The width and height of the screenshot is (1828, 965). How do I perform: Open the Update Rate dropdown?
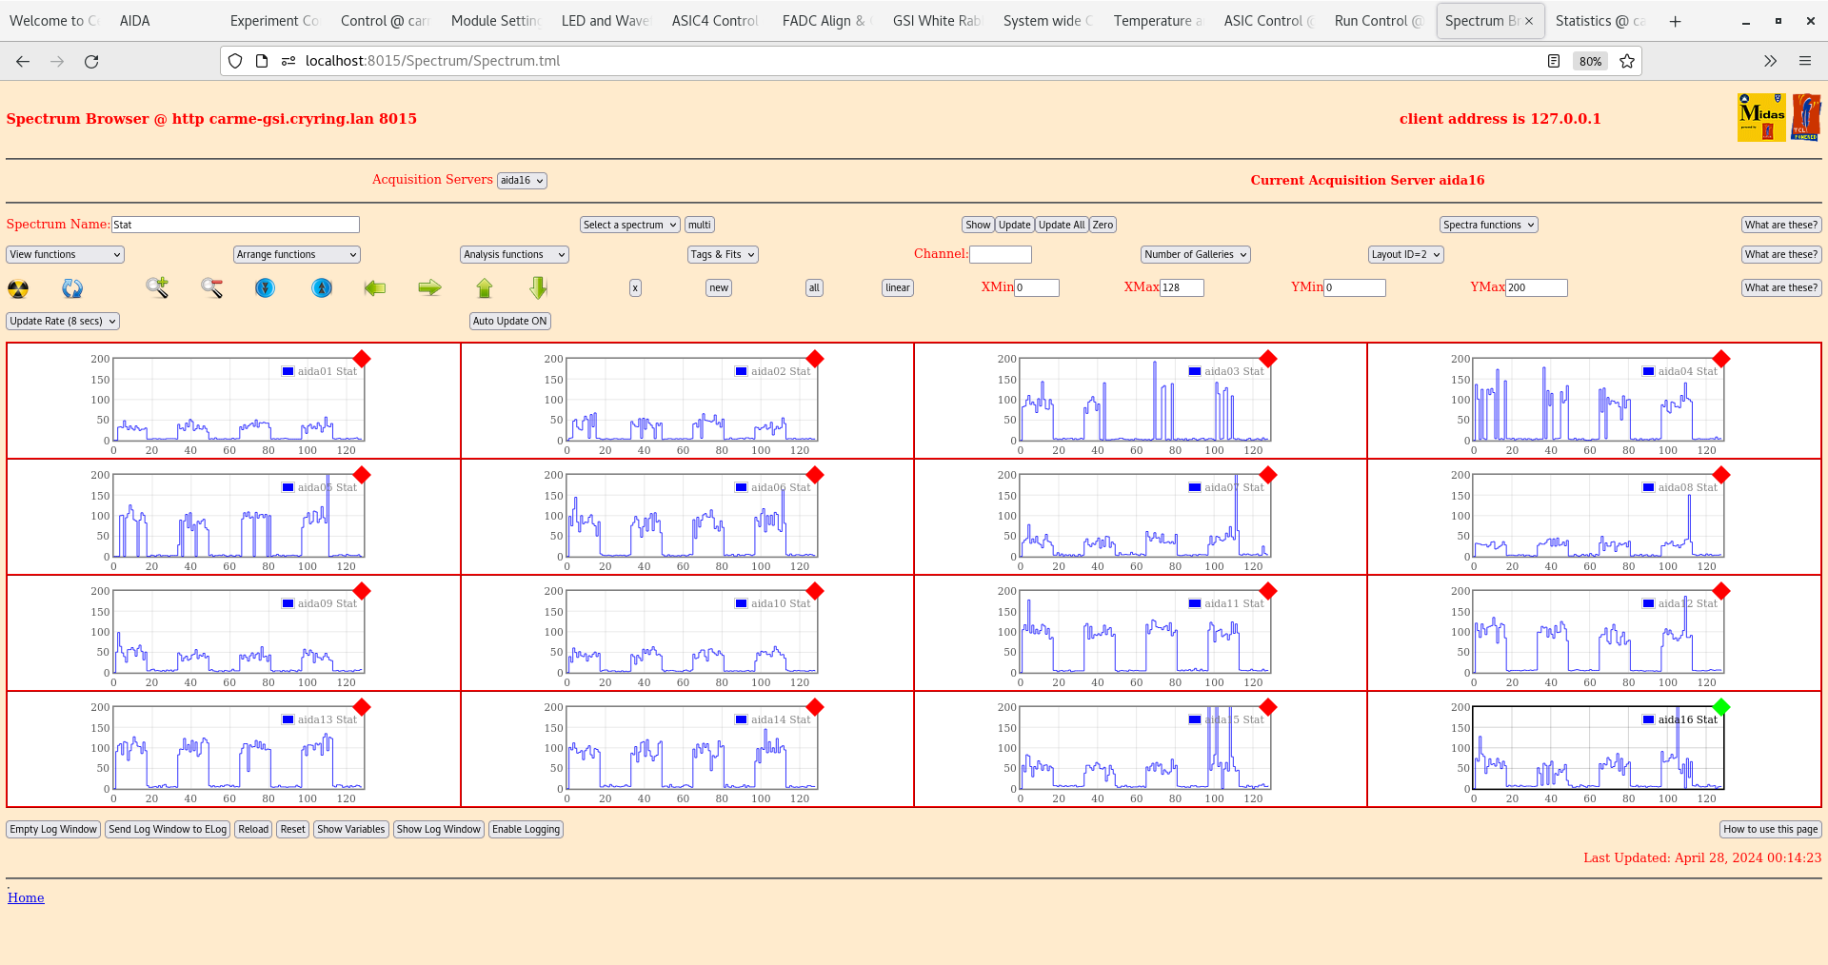63,322
